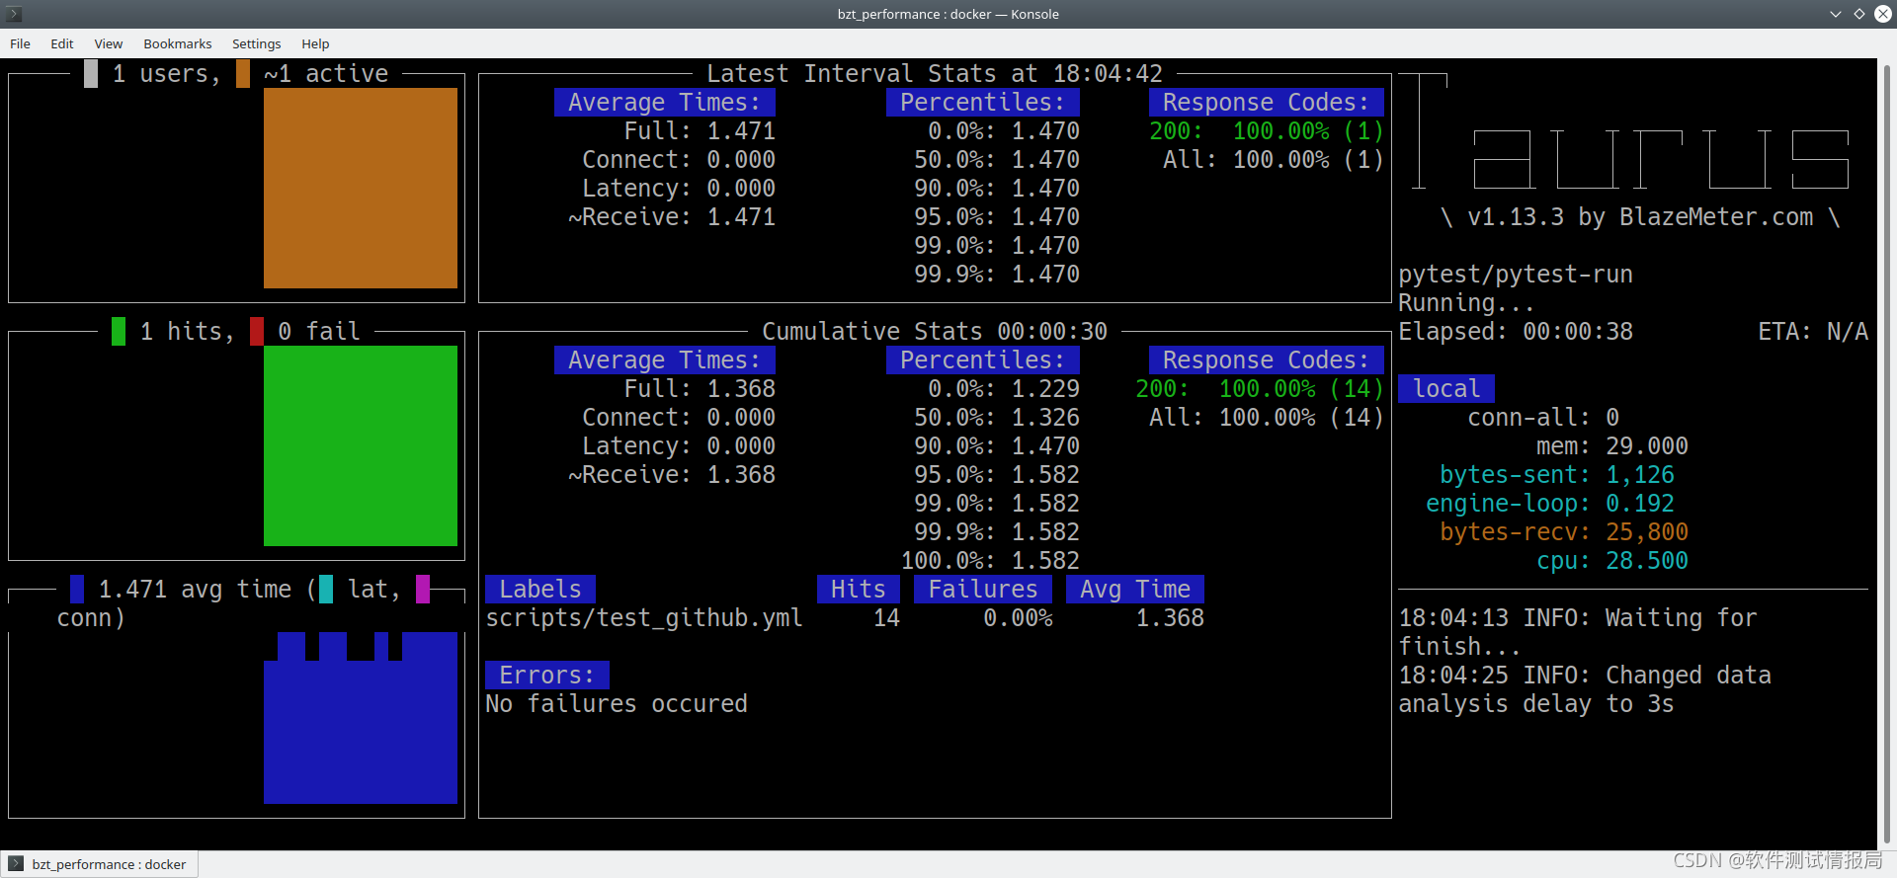Click the blue avg time legend swatch
This screenshot has height=878, width=1897.
pyautogui.click(x=77, y=590)
